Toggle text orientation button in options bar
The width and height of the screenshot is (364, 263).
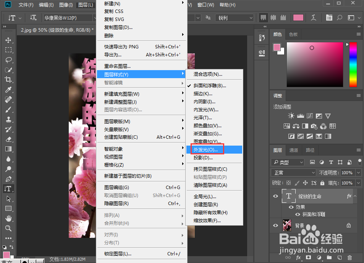tap(33, 18)
